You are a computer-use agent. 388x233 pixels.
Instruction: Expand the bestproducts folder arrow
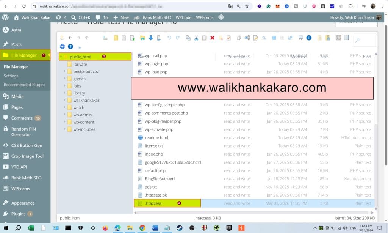click(64, 71)
